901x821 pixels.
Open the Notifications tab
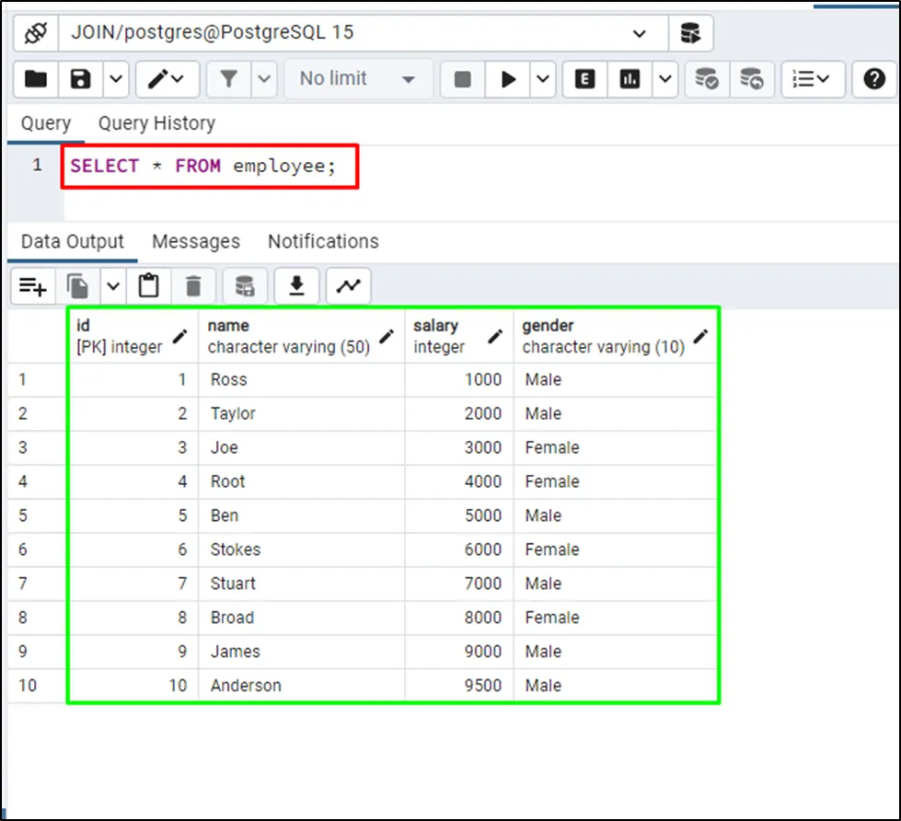point(323,242)
